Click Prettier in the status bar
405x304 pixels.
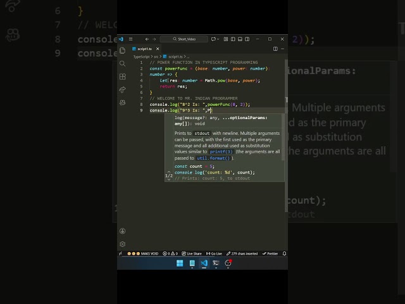(x=270, y=253)
